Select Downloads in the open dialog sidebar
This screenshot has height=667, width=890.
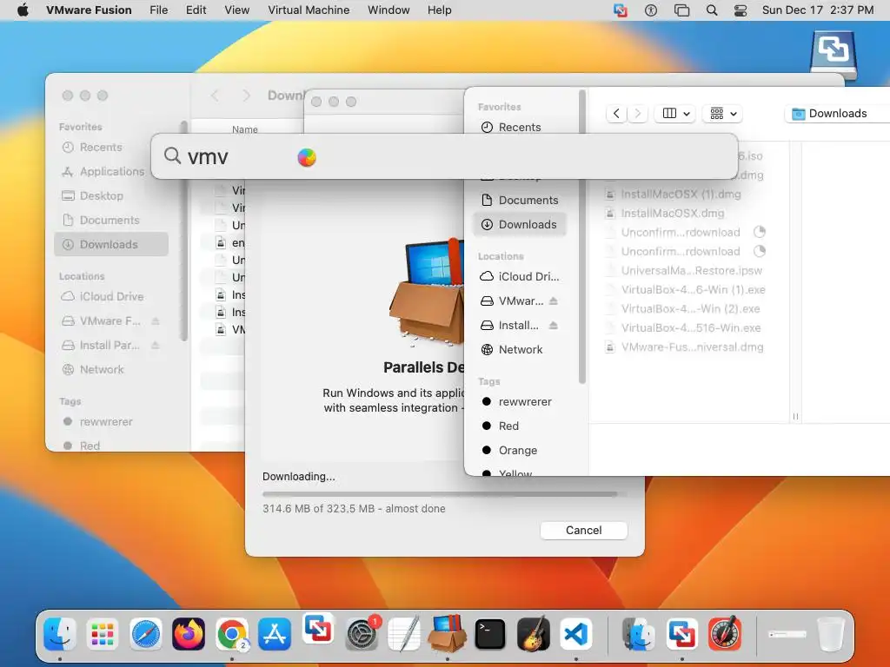(x=520, y=225)
